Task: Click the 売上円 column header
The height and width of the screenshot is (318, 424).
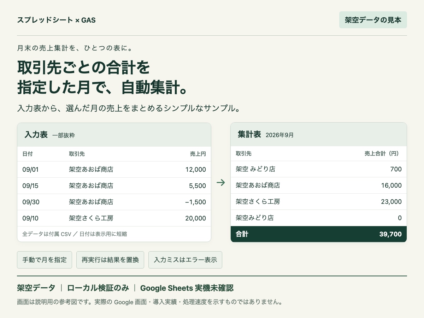Action: (x=198, y=154)
